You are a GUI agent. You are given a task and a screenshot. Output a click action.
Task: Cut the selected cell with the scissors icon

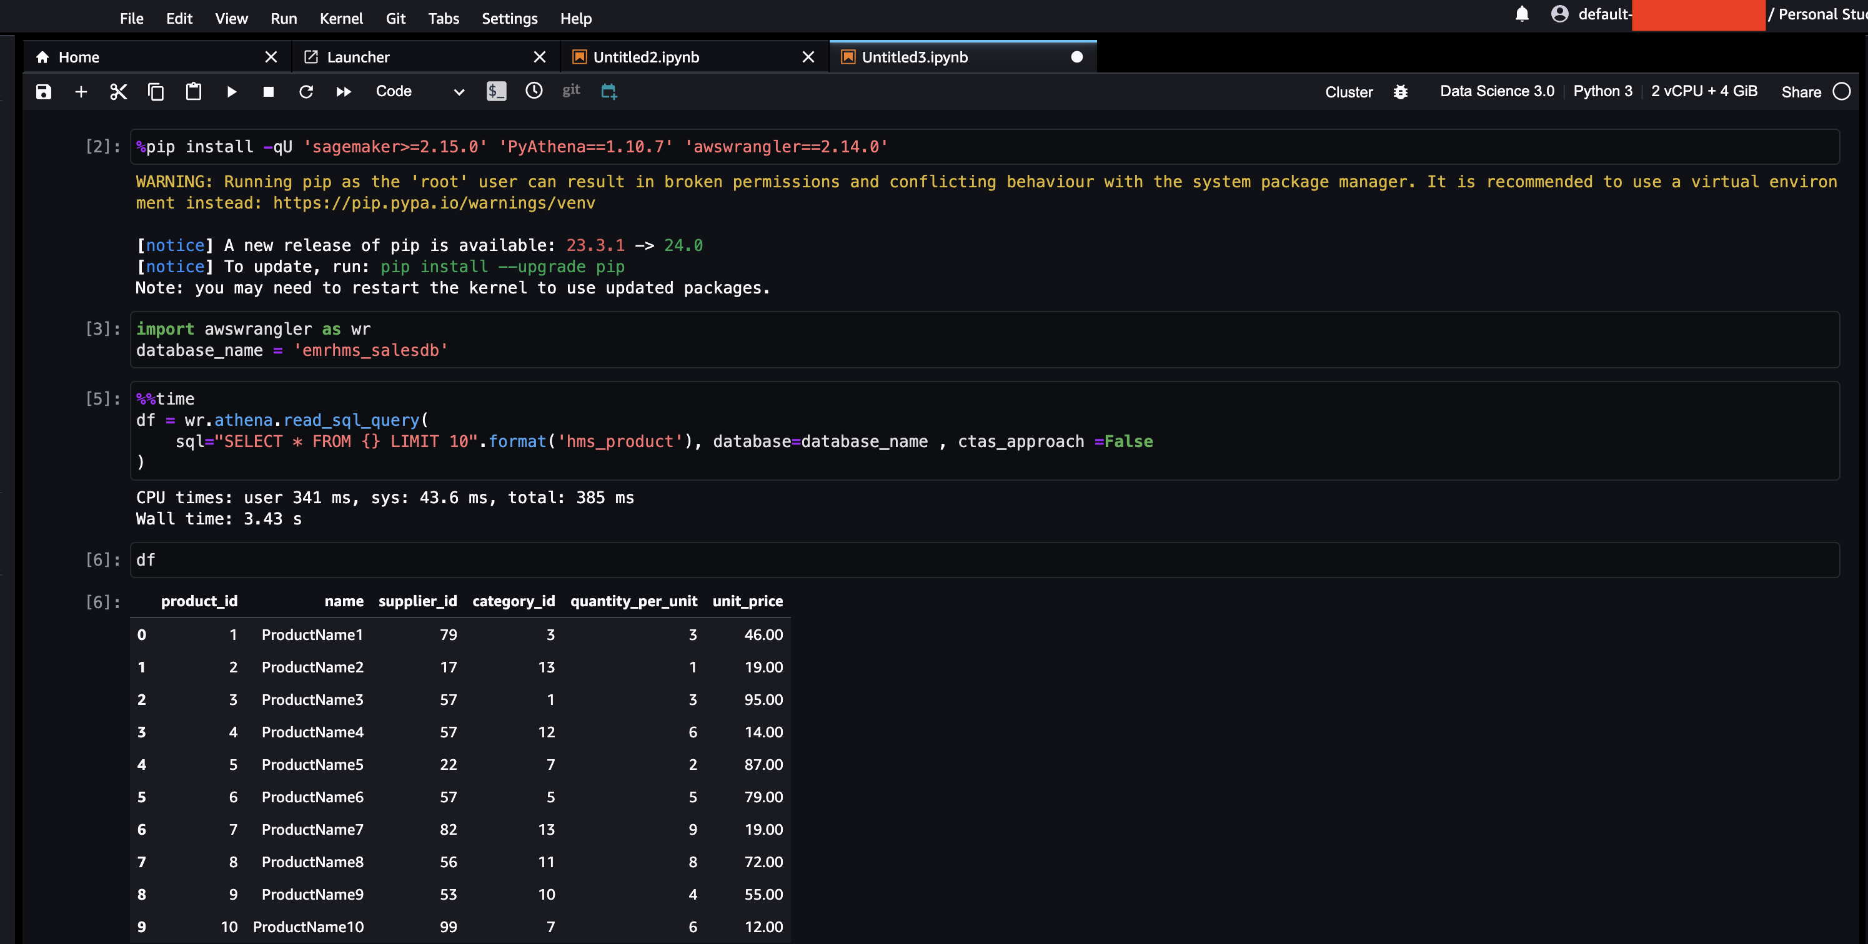pyautogui.click(x=118, y=92)
